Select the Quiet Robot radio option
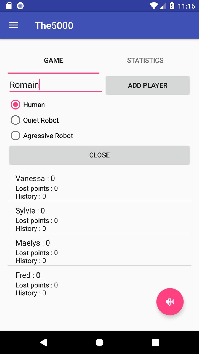 pos(15,120)
